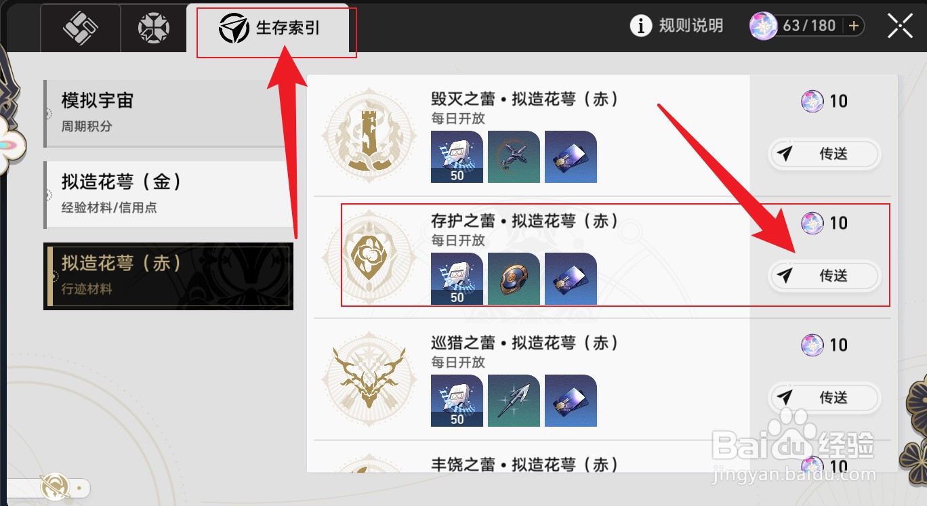Click 传送 for 毁灭之蕾

[x=824, y=154]
